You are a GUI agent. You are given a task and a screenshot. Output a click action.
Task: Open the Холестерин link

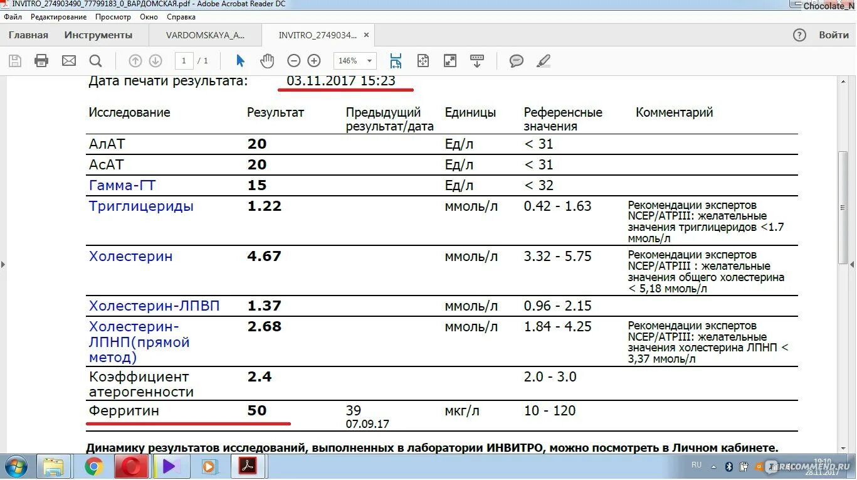click(131, 257)
